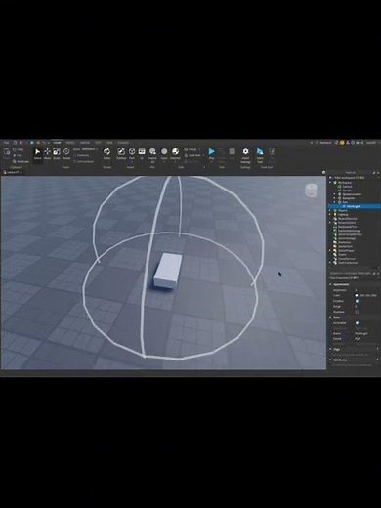Select PointLight in Explorer
This screenshot has width=381, height=508.
(355, 206)
